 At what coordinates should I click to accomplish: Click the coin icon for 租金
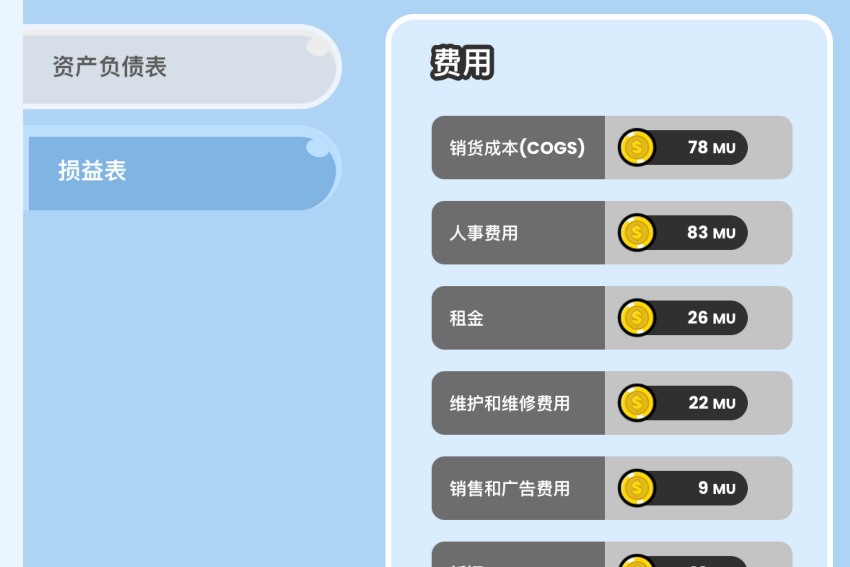pyautogui.click(x=637, y=318)
